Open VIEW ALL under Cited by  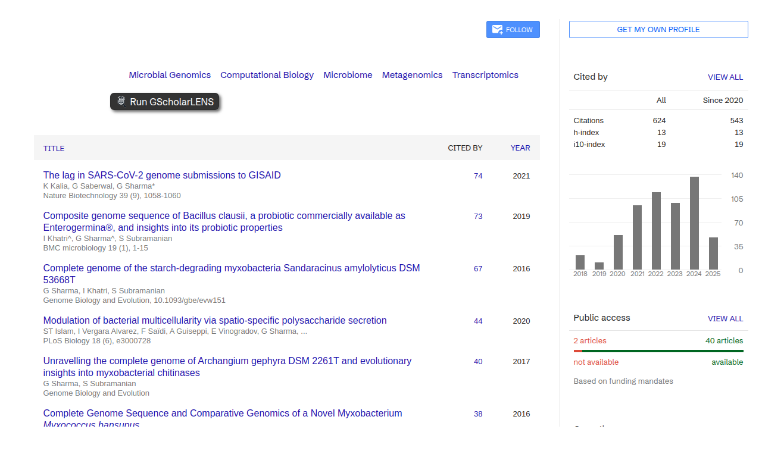(x=725, y=77)
